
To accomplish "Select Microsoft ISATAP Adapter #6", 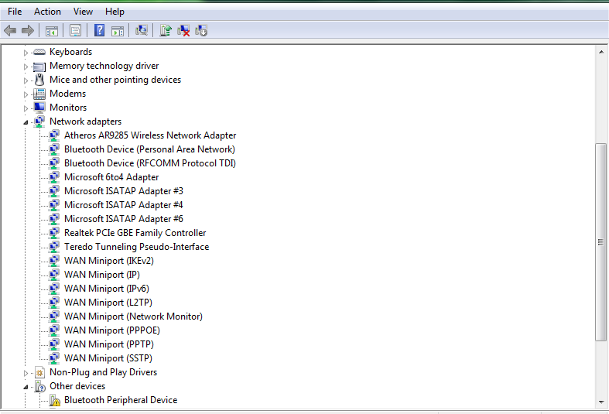I will point(124,219).
